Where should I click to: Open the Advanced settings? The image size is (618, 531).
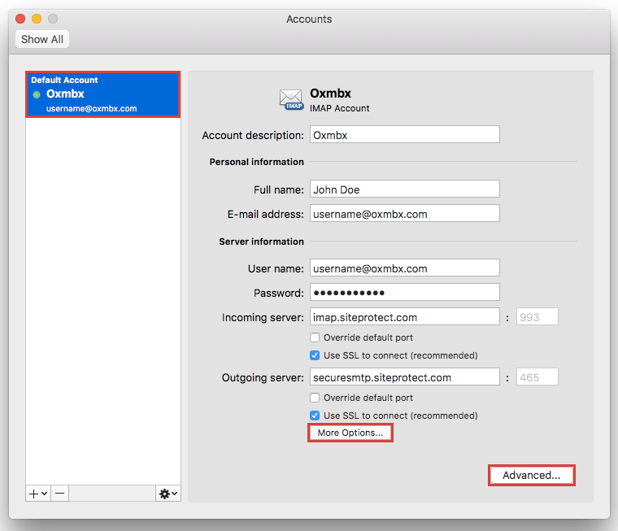pos(531,476)
